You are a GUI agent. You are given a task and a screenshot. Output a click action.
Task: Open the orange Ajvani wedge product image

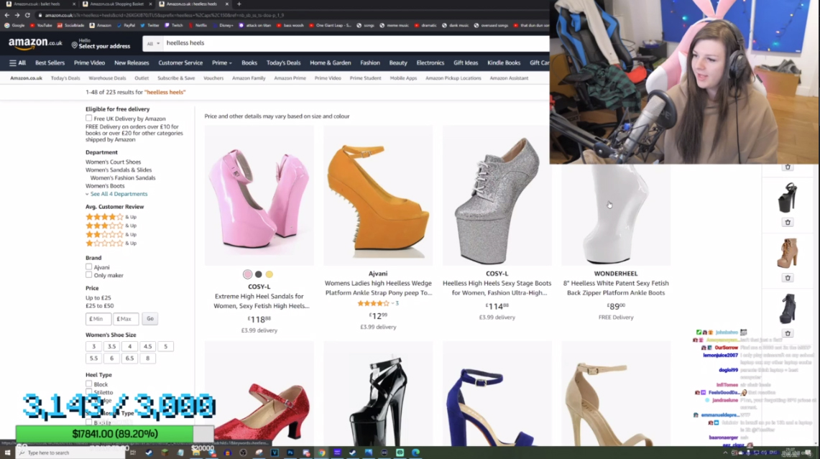pos(378,195)
